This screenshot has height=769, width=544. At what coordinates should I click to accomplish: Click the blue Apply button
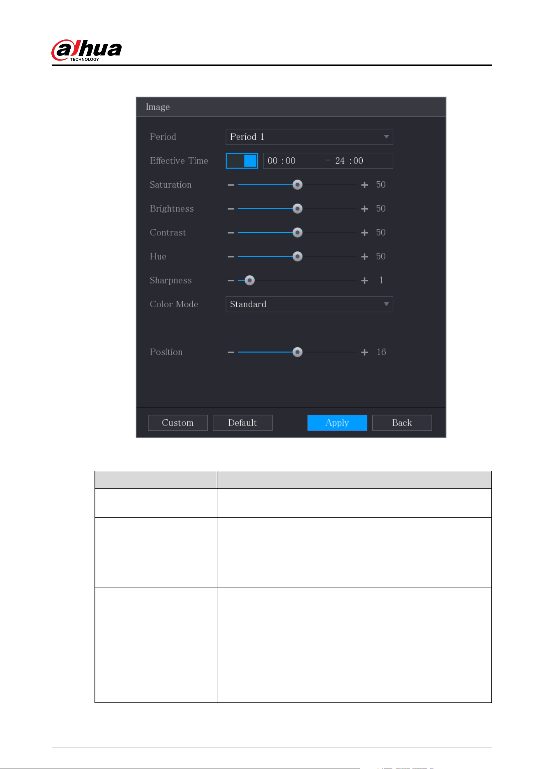pos(337,423)
